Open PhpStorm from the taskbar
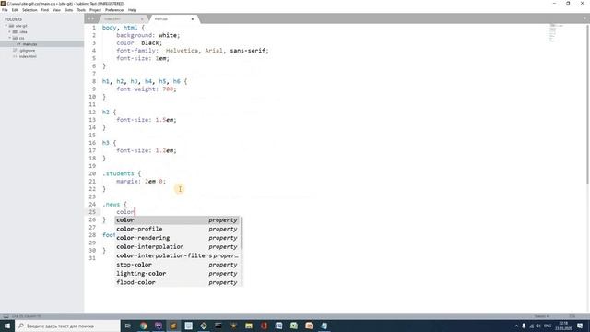Viewport: 590px width, 332px height. (x=159, y=326)
